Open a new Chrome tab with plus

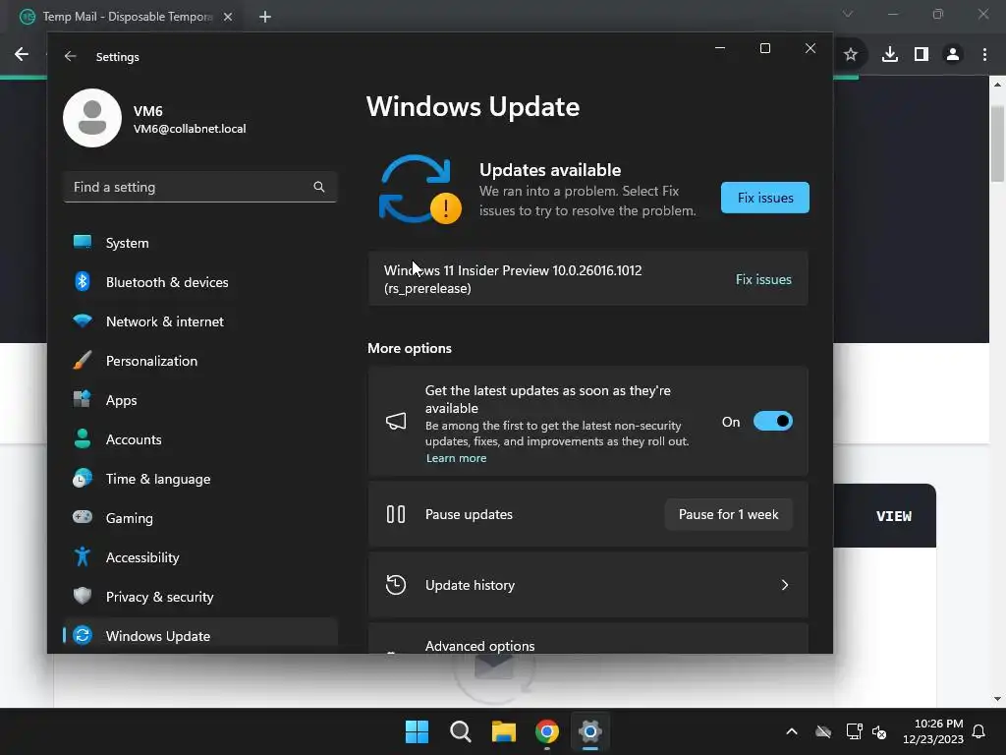tap(265, 17)
